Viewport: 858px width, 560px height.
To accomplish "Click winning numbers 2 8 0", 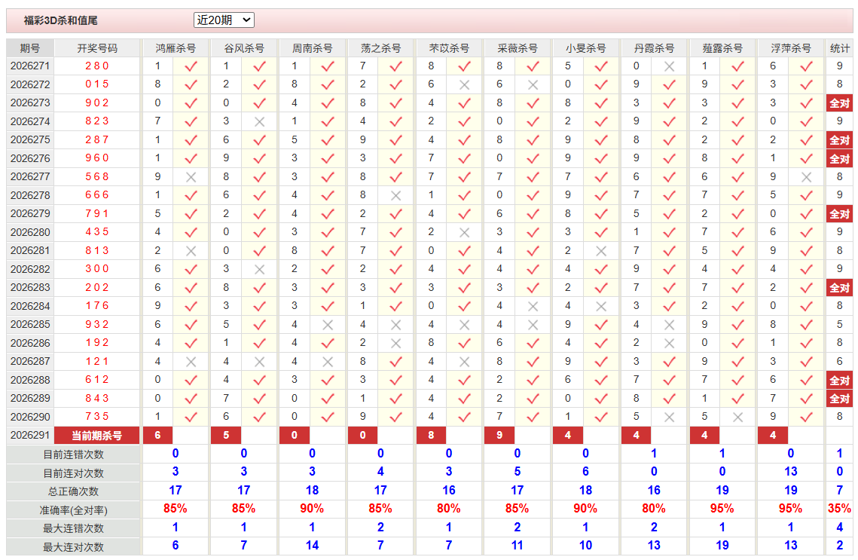I will pos(97,66).
